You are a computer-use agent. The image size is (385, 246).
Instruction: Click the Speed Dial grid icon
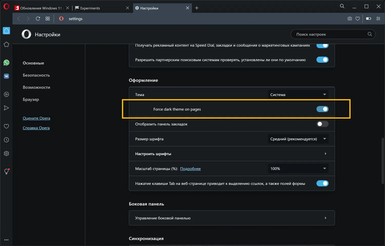(x=47, y=19)
